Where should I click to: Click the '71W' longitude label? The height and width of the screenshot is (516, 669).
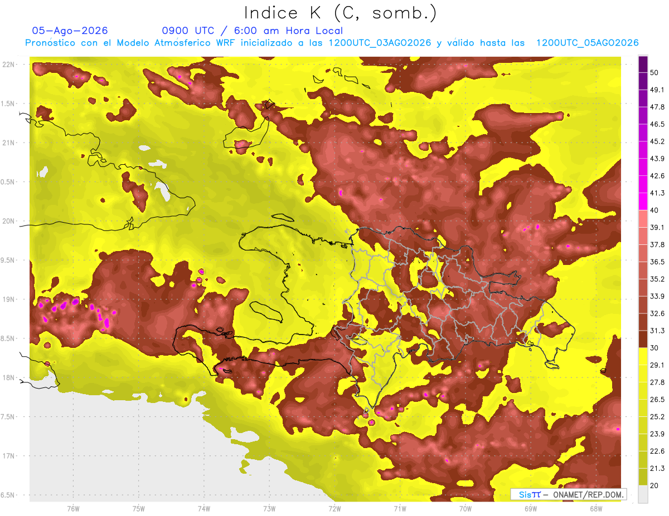click(x=400, y=509)
